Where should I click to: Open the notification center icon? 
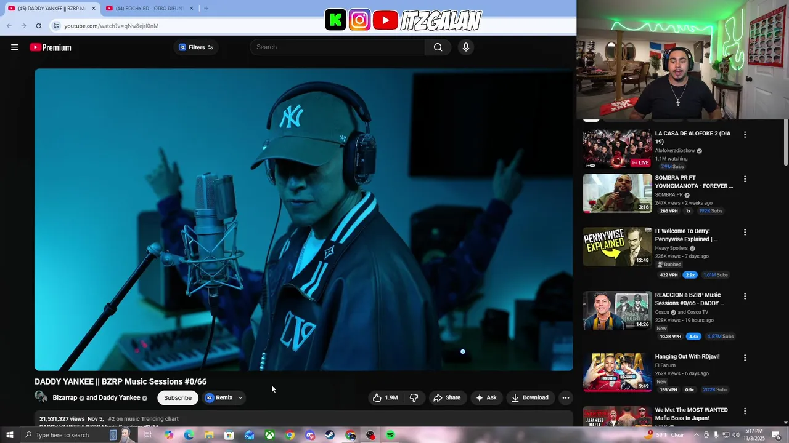click(776, 435)
